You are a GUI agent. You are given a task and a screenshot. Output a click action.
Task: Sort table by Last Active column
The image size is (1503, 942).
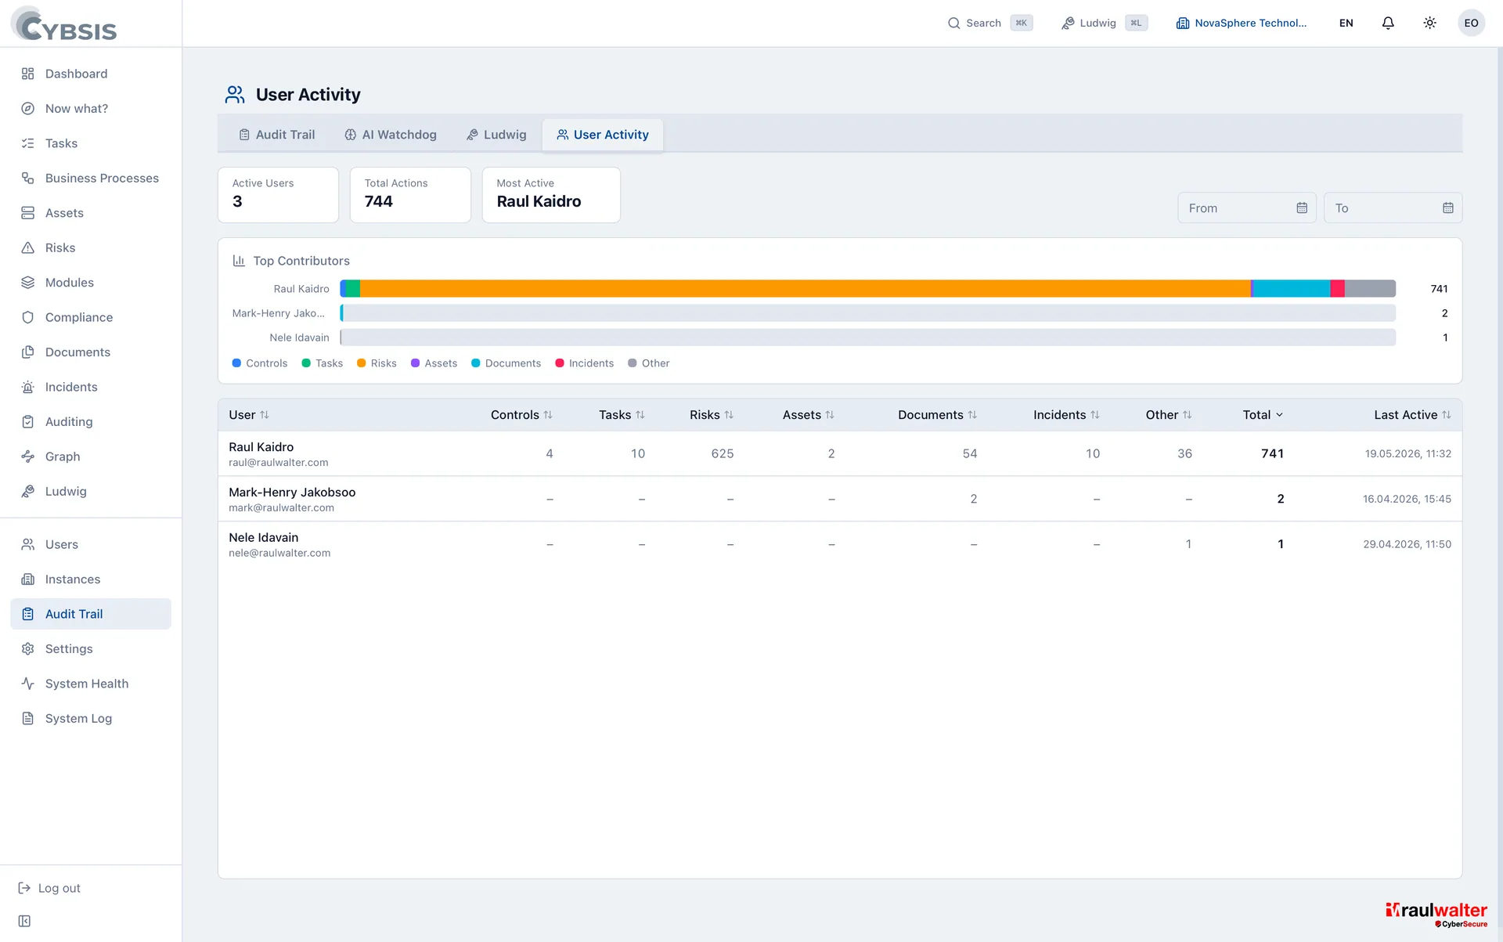tap(1412, 415)
